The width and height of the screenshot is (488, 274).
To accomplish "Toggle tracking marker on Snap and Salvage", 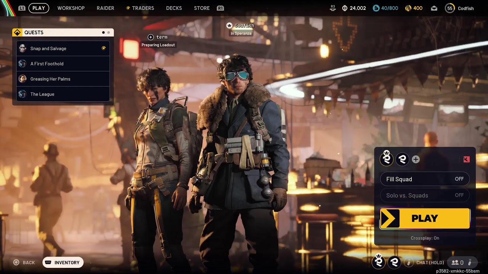I will [x=104, y=48].
